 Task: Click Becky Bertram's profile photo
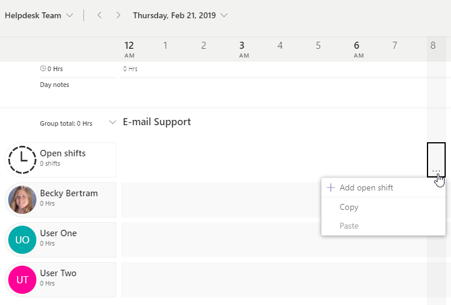click(x=22, y=200)
